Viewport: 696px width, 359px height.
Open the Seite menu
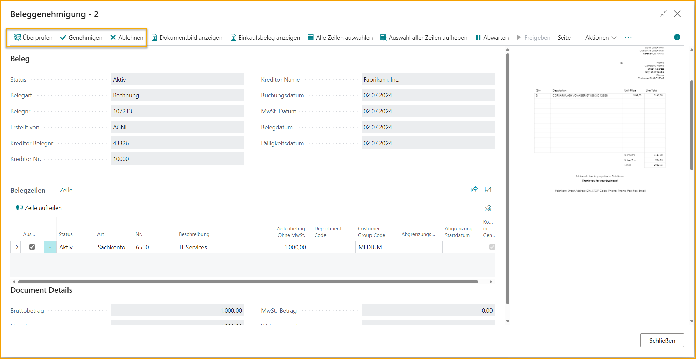coord(564,37)
